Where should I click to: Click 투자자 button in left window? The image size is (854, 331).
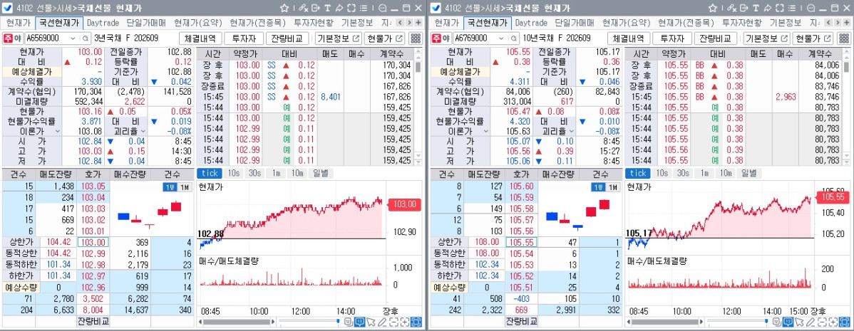tap(244, 38)
